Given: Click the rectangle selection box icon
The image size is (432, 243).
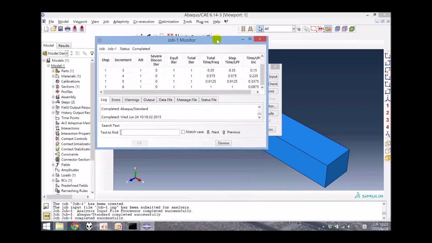Looking at the screenshot, I should tap(314, 29).
